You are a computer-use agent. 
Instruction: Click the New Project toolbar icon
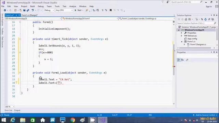click(15, 10)
